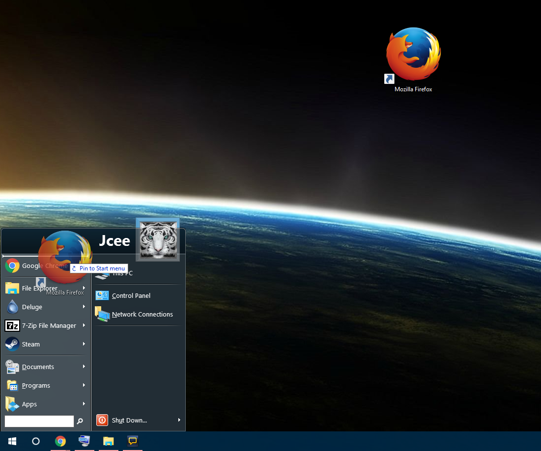This screenshot has width=541, height=451.
Task: Launch Chrome from the taskbar
Action: coord(60,441)
